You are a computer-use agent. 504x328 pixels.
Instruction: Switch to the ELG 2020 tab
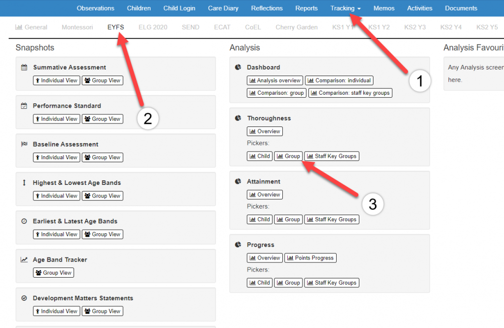tap(153, 27)
